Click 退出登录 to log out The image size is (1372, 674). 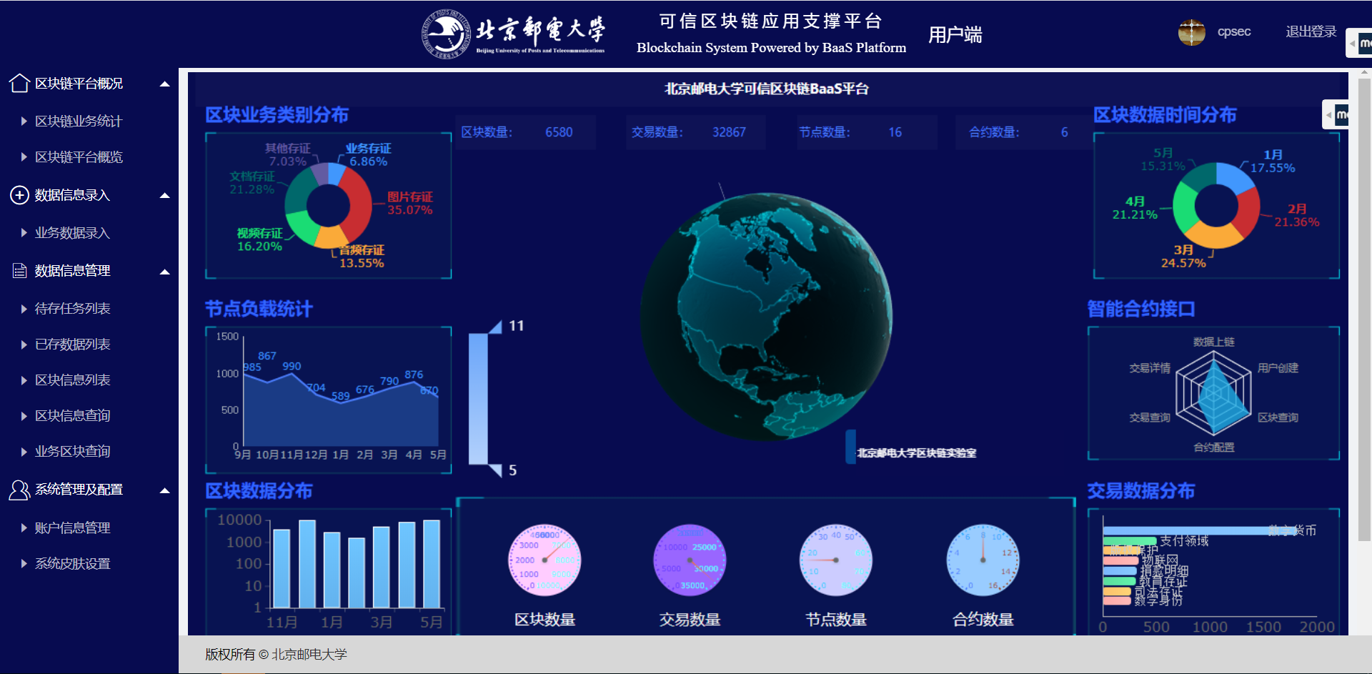pos(1311,31)
